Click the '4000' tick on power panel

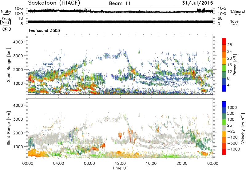coord(18,42)
